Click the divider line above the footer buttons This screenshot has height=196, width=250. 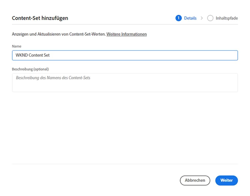click(125, 164)
